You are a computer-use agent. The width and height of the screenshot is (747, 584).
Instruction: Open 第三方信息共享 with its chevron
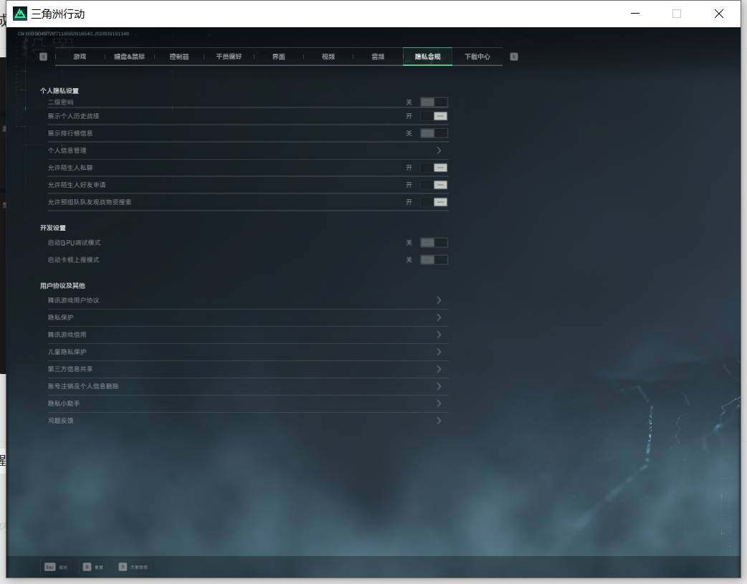coord(439,369)
